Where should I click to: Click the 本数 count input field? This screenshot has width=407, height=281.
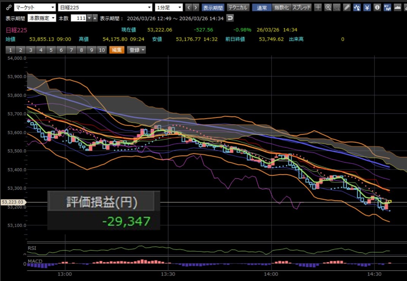tap(79, 18)
